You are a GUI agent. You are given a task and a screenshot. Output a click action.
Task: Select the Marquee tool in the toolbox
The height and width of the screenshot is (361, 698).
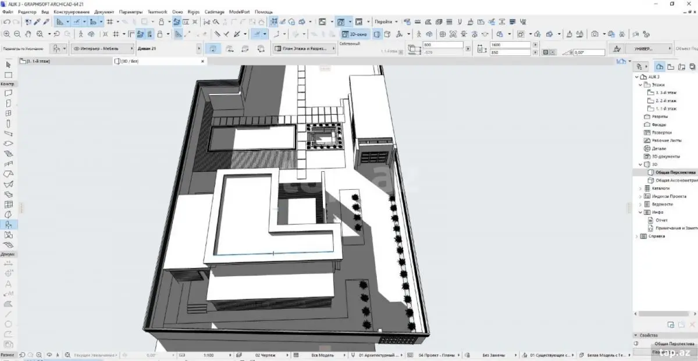[8, 75]
